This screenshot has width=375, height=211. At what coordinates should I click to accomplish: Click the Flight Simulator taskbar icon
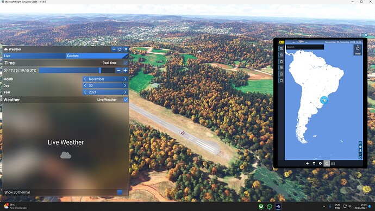click(x=278, y=207)
